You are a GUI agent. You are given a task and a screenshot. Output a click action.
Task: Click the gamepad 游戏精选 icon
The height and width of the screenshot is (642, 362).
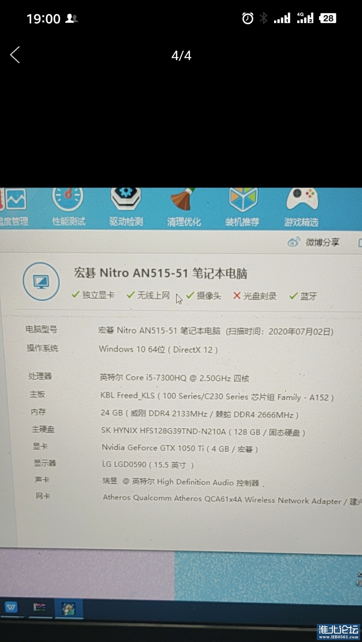[302, 199]
